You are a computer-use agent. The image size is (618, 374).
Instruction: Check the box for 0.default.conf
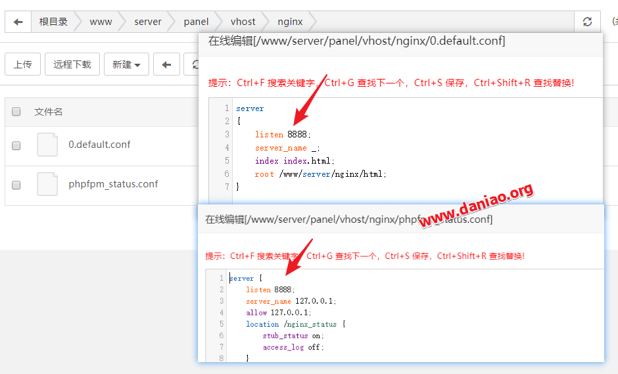pyautogui.click(x=16, y=145)
